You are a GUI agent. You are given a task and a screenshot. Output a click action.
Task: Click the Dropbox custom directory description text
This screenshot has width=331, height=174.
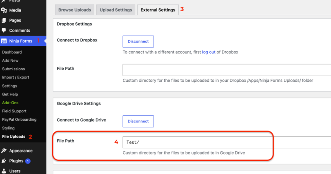click(218, 80)
